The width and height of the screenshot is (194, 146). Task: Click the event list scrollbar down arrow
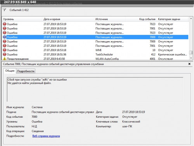click(191, 58)
